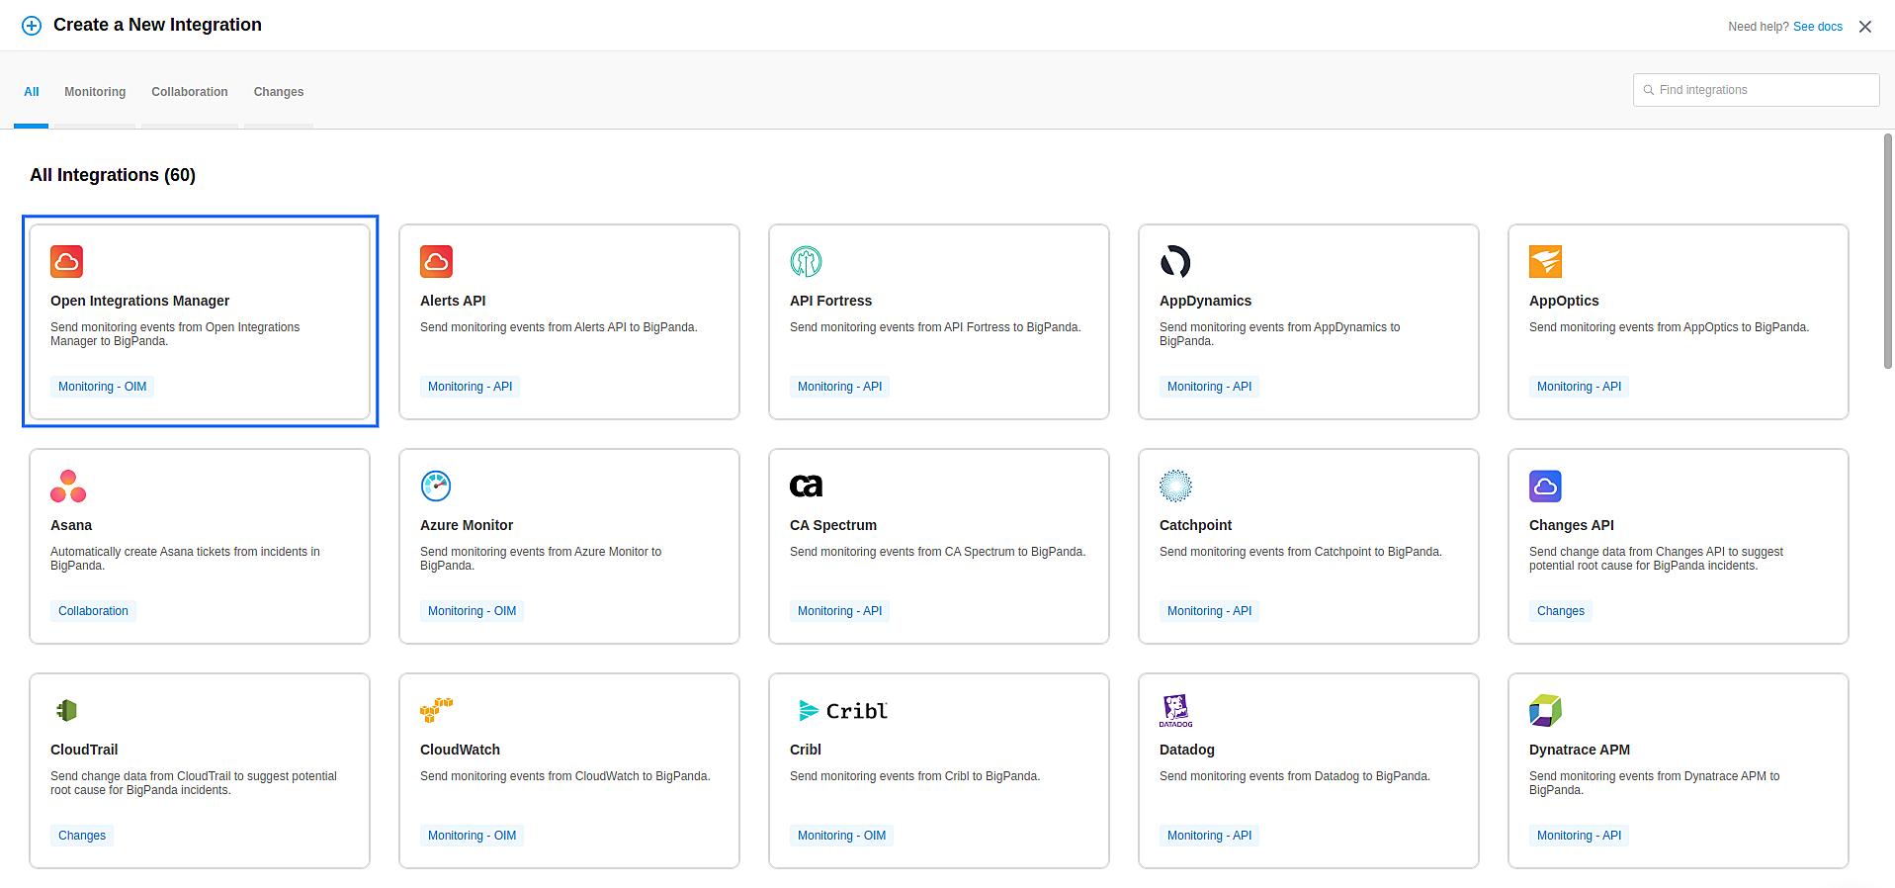Image resolution: width=1895 pixels, height=888 pixels.
Task: Click the Monitoring - API tag on Datadog
Action: coord(1209,836)
